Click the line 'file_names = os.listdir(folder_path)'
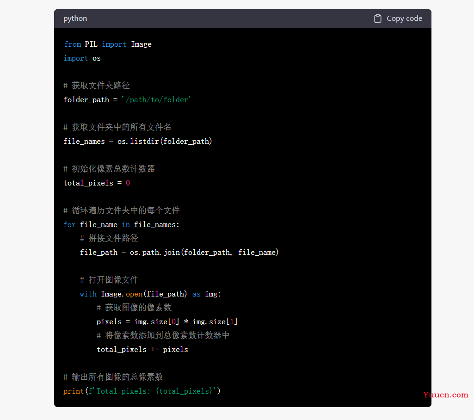The image size is (474, 420). [138, 141]
